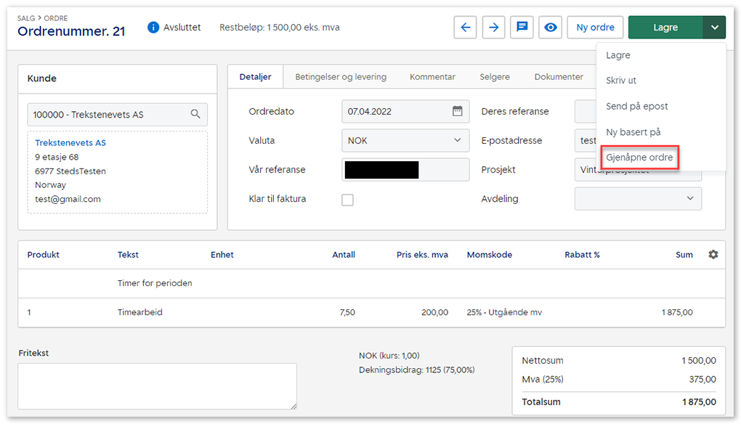Screen dimensions: 741x424
Task: Open the comment speech bubble icon
Action: [522, 28]
